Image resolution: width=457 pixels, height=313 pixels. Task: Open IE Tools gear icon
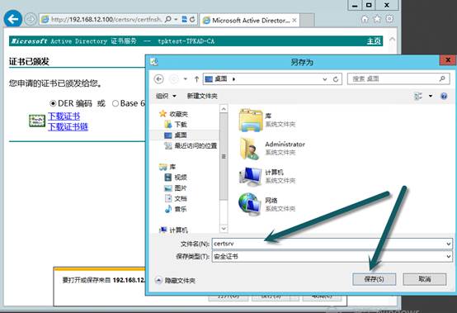click(x=389, y=19)
